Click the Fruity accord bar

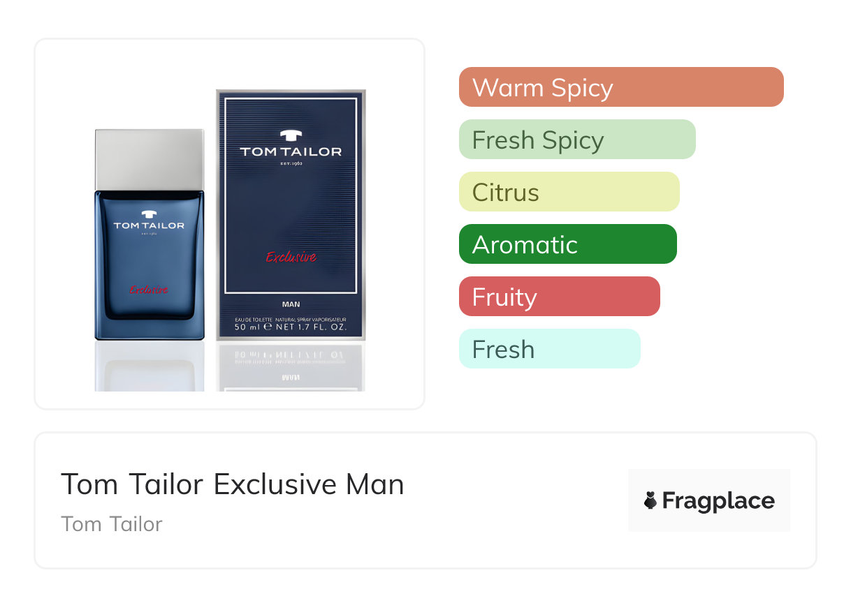click(560, 297)
